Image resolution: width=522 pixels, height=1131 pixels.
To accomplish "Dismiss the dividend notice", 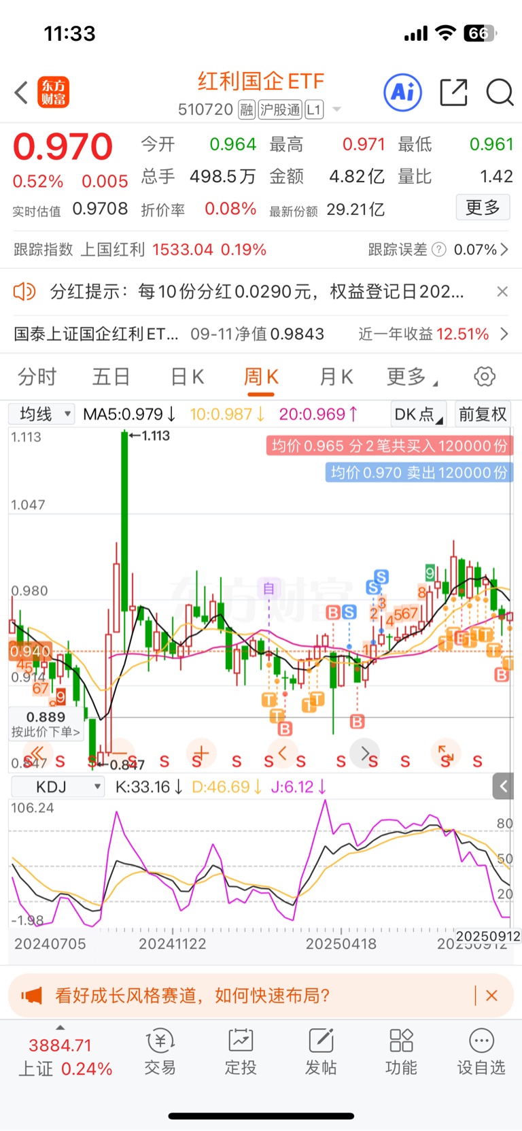I will pyautogui.click(x=502, y=292).
